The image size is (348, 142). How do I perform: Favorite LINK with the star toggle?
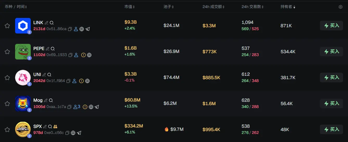(7, 26)
